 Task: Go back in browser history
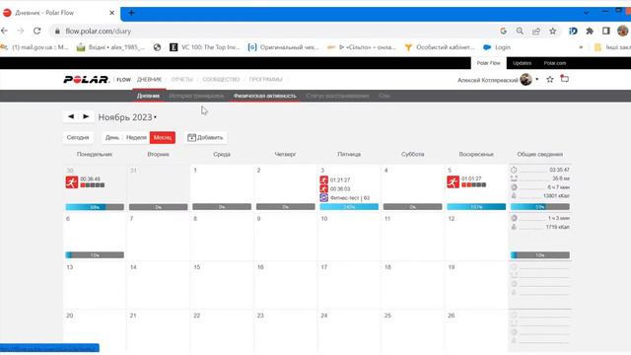click(x=4, y=31)
